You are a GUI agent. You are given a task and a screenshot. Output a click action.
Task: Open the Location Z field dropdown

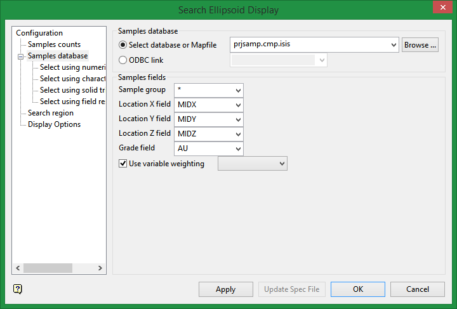coord(237,134)
